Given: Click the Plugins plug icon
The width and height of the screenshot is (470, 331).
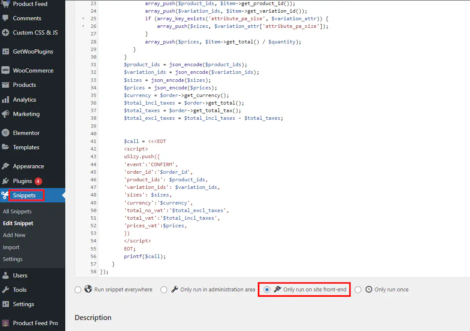Looking at the screenshot, I should [5, 181].
